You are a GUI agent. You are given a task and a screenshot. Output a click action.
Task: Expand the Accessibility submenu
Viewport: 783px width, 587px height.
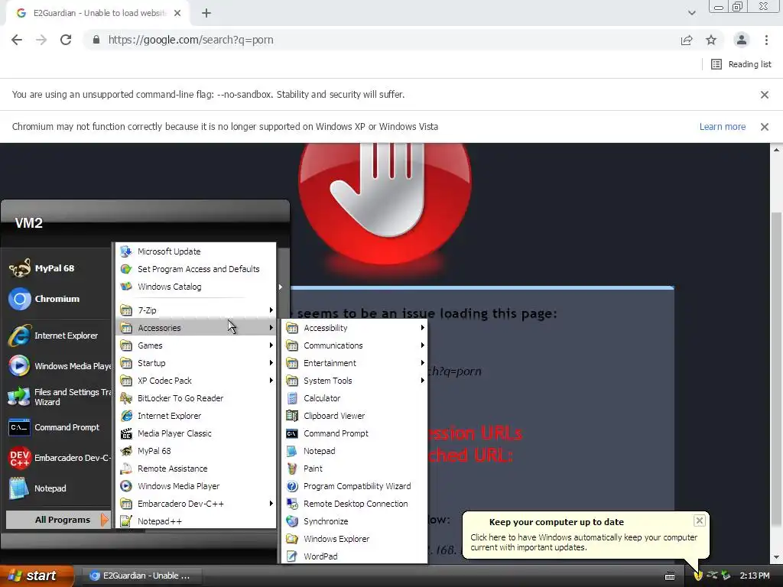355,328
